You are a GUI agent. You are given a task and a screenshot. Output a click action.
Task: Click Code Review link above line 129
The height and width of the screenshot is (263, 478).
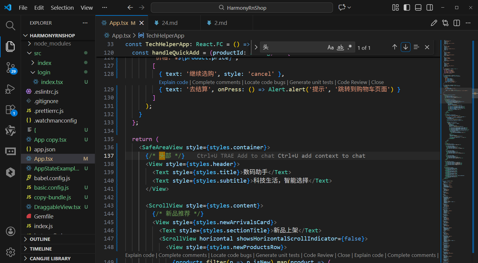pos(352,82)
